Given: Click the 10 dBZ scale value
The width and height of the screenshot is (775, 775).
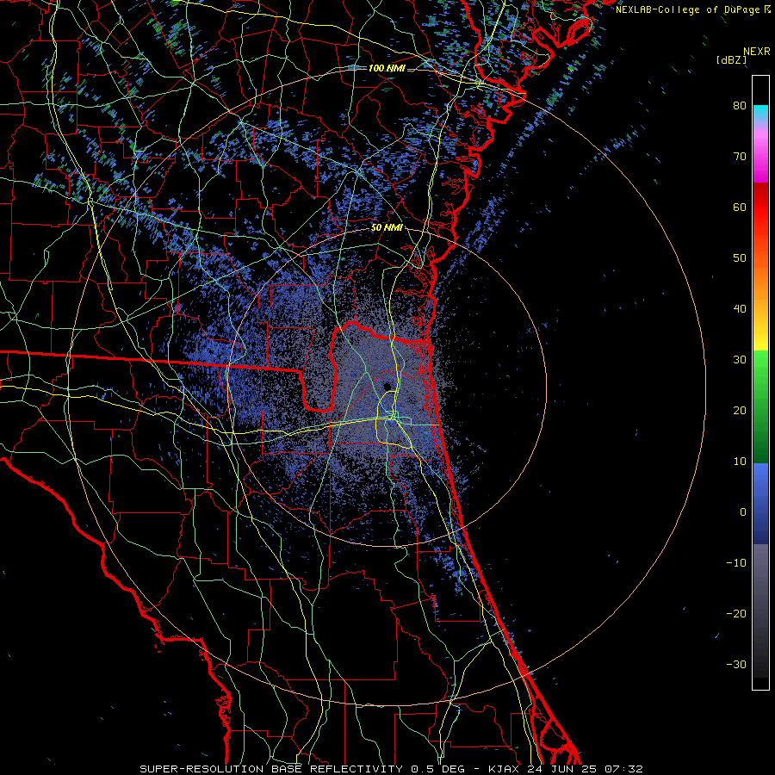Looking at the screenshot, I should [740, 462].
